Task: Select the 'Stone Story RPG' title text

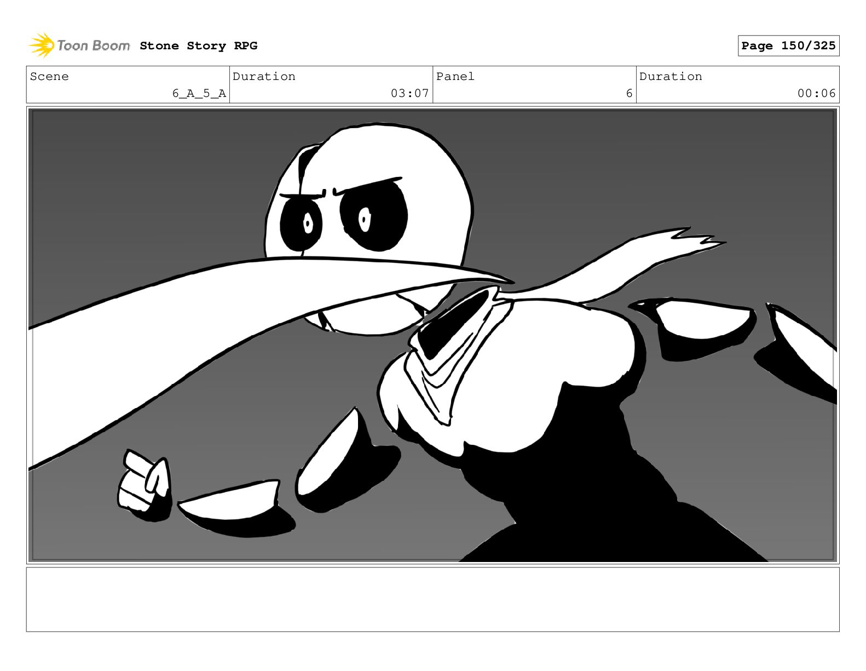Action: 198,46
